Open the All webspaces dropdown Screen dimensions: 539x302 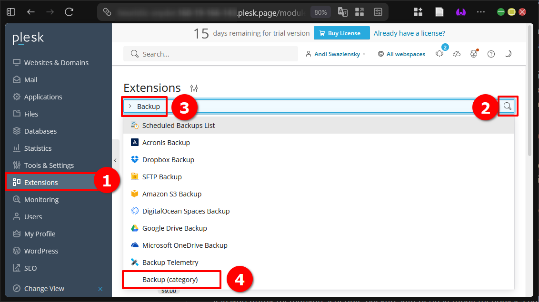pos(401,54)
